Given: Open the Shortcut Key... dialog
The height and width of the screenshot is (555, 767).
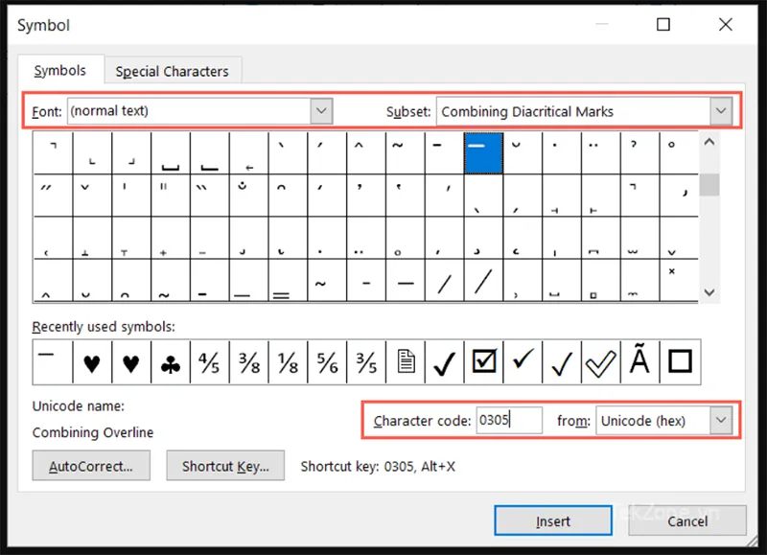Looking at the screenshot, I should coord(225,466).
